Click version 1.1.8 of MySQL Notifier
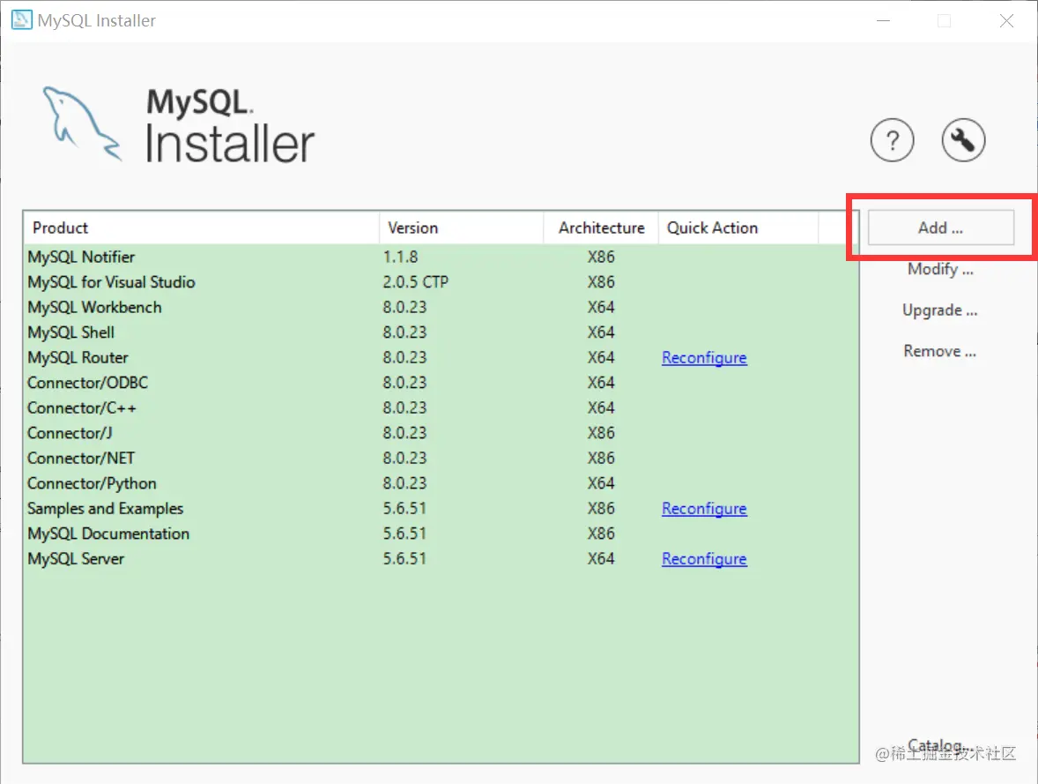The height and width of the screenshot is (784, 1038). [x=401, y=258]
